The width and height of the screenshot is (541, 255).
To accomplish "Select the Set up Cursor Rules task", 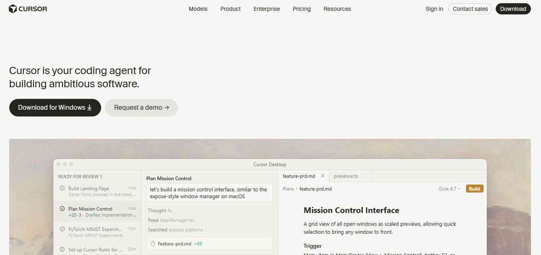I will [x=98, y=250].
